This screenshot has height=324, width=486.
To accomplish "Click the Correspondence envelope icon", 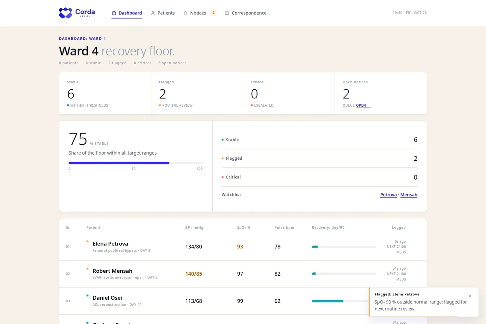I will pos(227,13).
